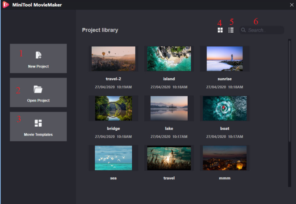
Task: Open the sunrise project thumbnail
Action: tap(225, 59)
